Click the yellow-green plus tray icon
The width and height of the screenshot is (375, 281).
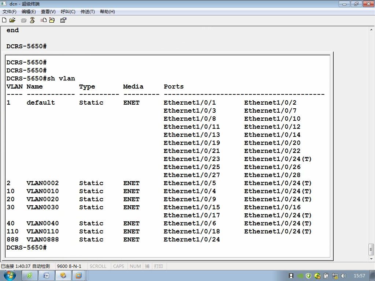pos(318,276)
